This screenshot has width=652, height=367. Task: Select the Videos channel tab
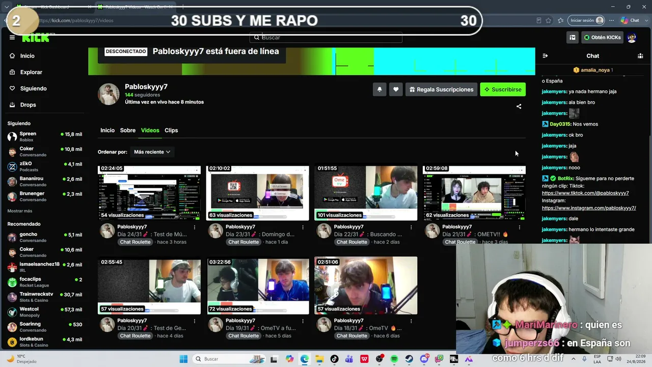click(150, 130)
